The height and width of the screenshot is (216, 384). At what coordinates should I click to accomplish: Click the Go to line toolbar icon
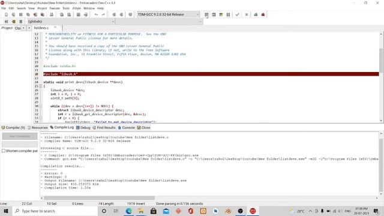tap(85, 14)
